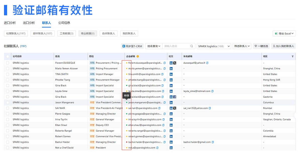Click the region text Hong Kong SAR

(x=272, y=80)
